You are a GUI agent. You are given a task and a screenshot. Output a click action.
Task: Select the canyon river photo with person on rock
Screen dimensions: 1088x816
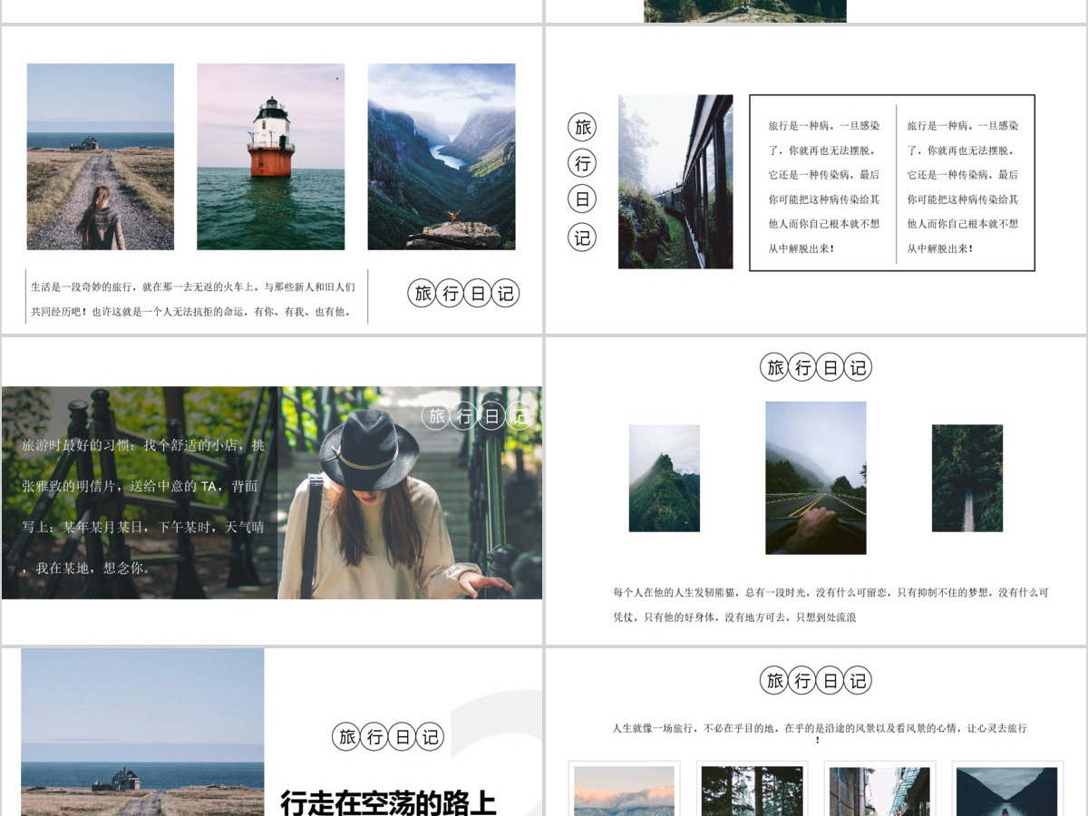point(442,156)
